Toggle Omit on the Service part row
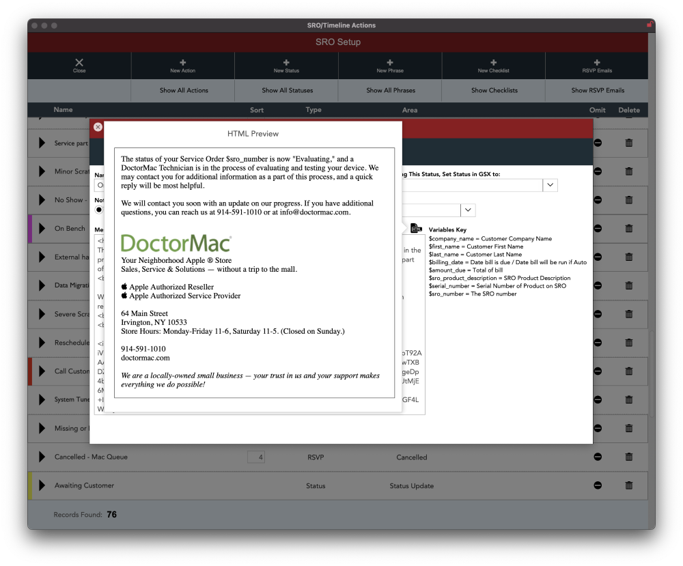This screenshot has width=683, height=566. pyautogui.click(x=598, y=143)
